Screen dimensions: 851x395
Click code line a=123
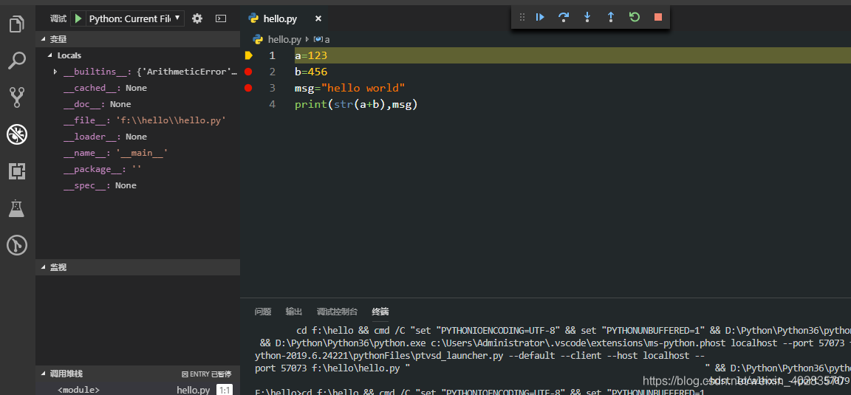pyautogui.click(x=311, y=55)
